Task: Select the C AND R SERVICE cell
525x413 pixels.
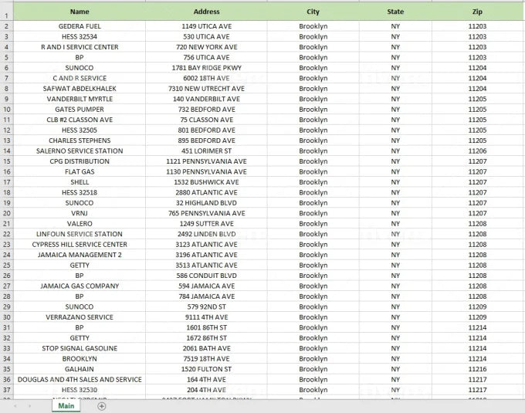Action: (80, 78)
